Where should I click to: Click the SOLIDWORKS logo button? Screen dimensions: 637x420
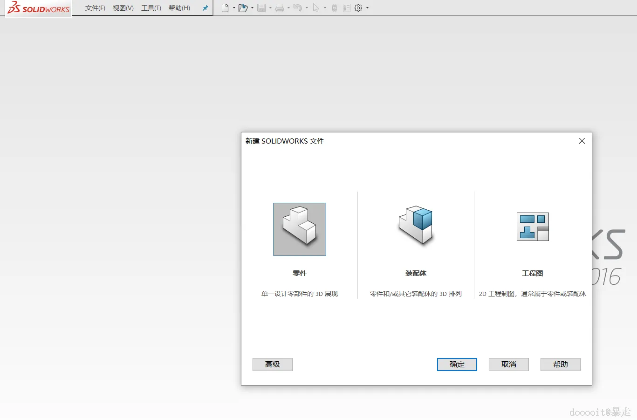(x=39, y=8)
